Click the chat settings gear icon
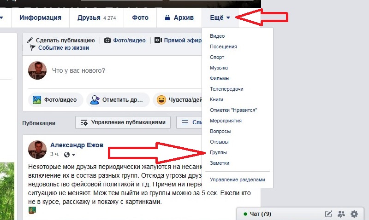This screenshot has height=220, width=369. [354, 214]
